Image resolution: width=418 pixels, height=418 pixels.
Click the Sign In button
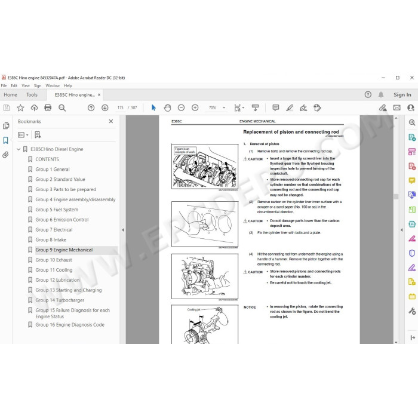pyautogui.click(x=402, y=94)
